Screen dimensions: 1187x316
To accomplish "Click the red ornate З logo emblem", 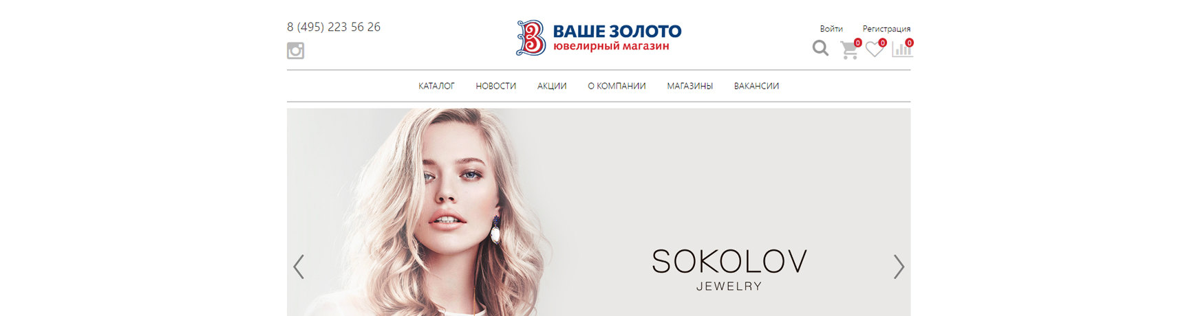I will (531, 38).
